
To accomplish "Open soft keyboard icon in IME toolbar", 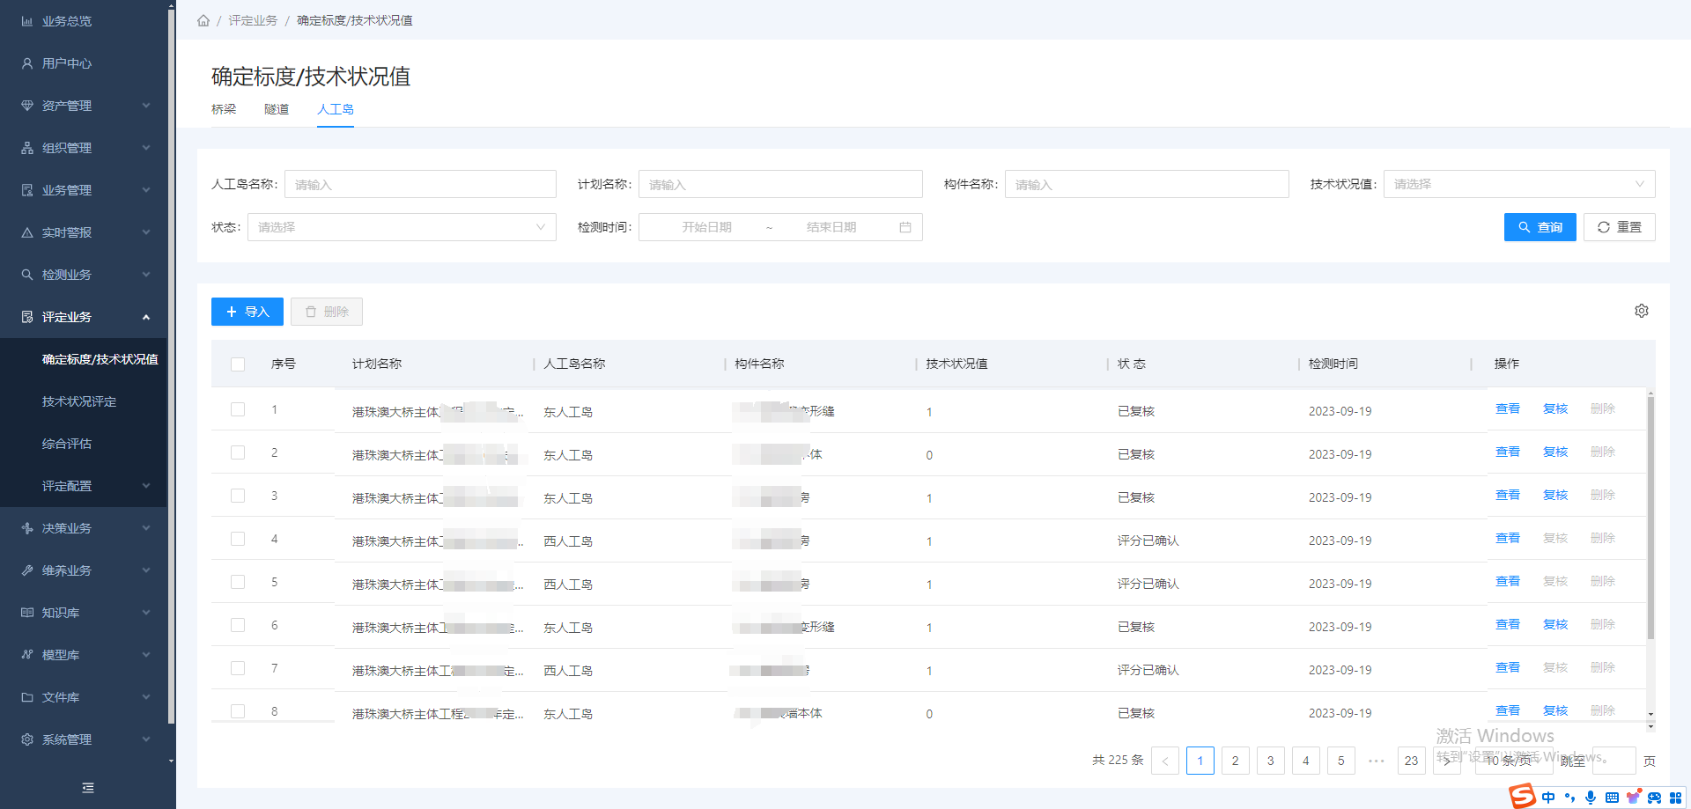I will coord(1612,798).
